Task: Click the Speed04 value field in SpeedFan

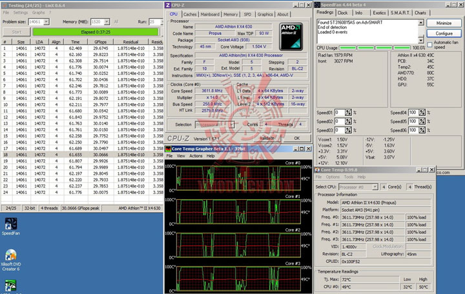Action: click(413, 113)
